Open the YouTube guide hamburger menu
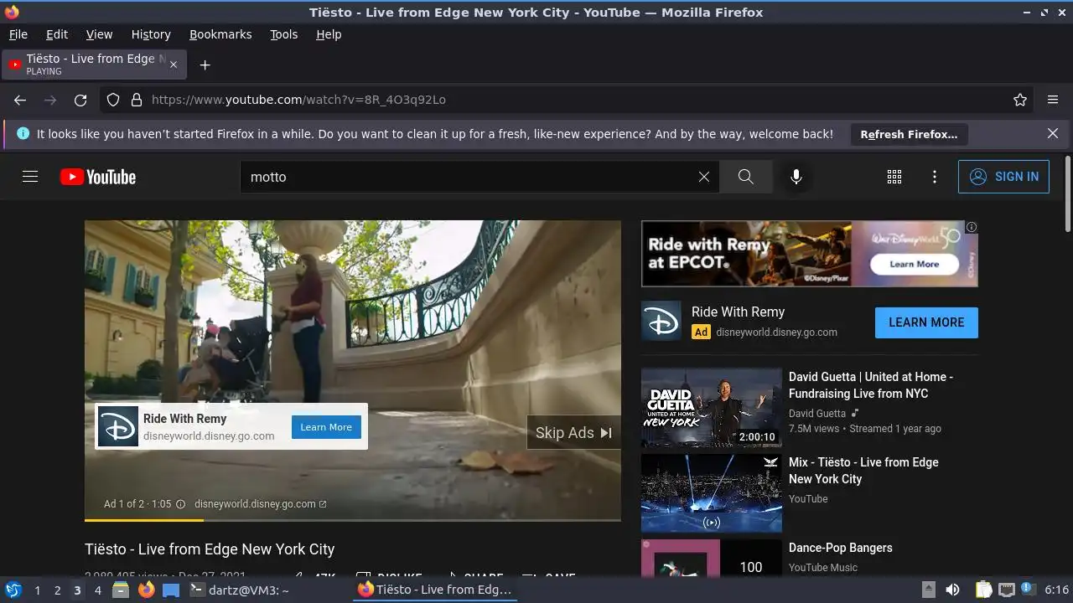This screenshot has height=603, width=1073. (x=30, y=177)
